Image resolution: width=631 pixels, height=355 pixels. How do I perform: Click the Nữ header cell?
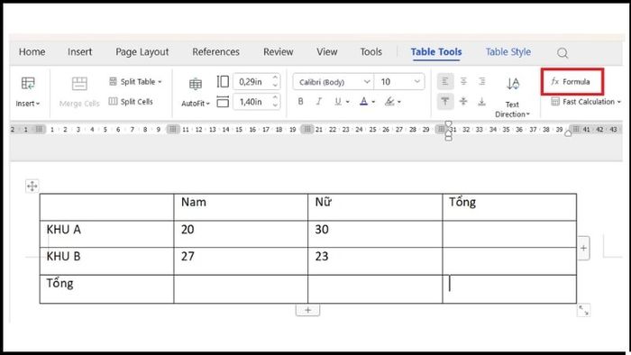(x=375, y=207)
